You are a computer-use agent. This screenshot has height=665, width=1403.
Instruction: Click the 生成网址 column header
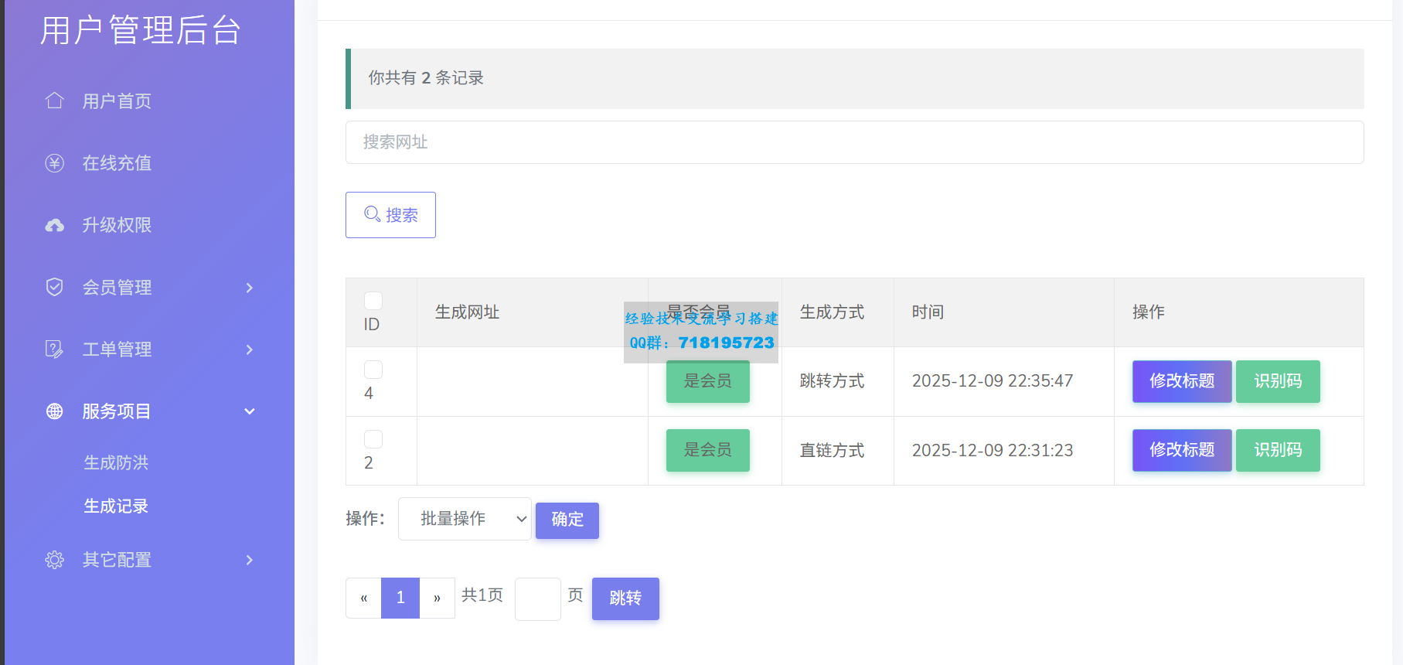(x=467, y=312)
